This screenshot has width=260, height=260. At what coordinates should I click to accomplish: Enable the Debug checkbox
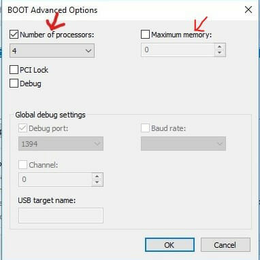[14, 83]
